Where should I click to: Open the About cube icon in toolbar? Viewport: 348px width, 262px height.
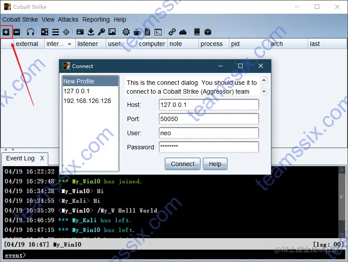click(x=208, y=32)
